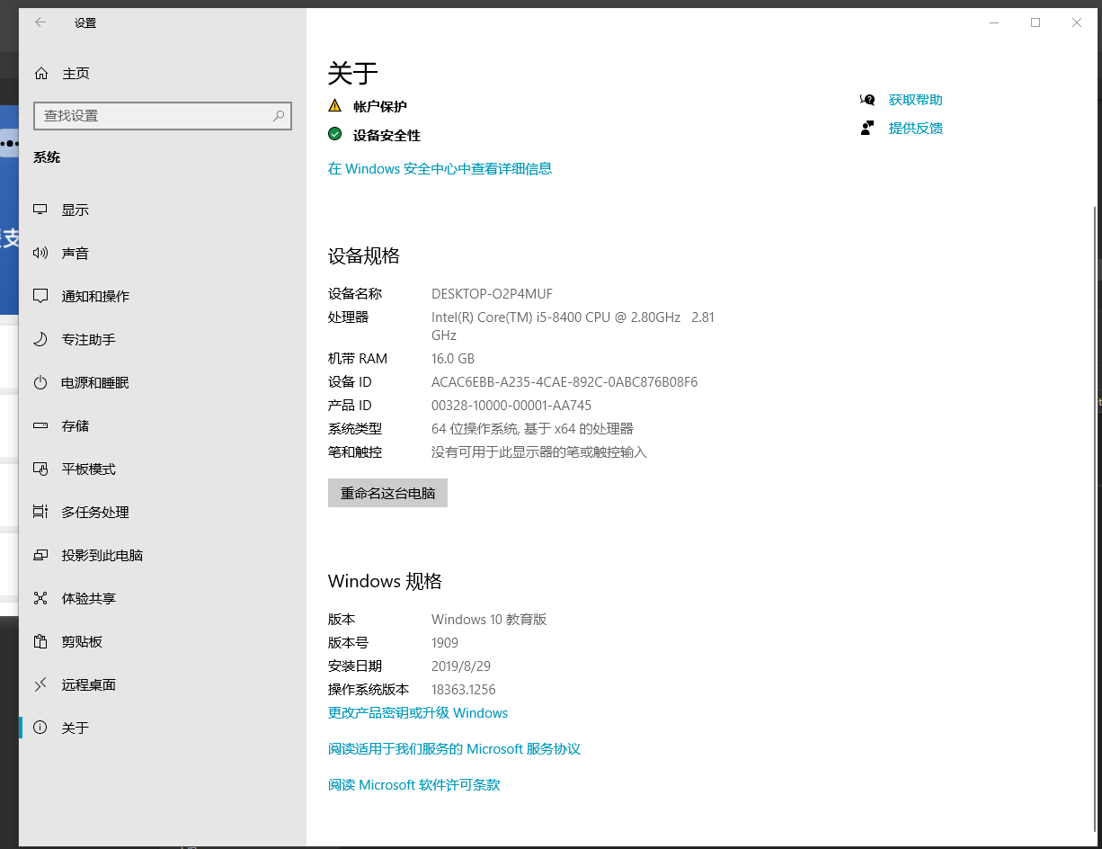Click the pen and touch value text
The image size is (1102, 849).
tap(539, 452)
